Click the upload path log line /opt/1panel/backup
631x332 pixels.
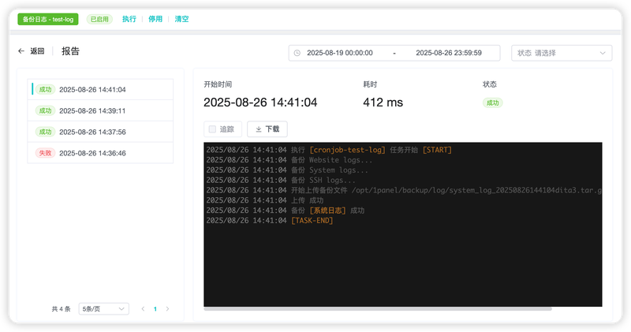pyautogui.click(x=404, y=190)
